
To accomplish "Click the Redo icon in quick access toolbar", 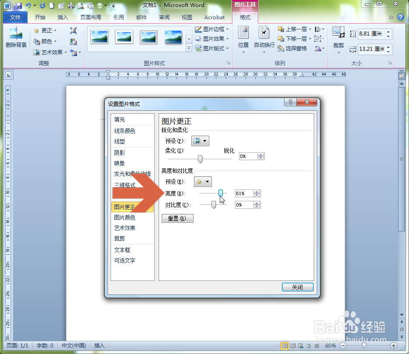I will point(42,6).
